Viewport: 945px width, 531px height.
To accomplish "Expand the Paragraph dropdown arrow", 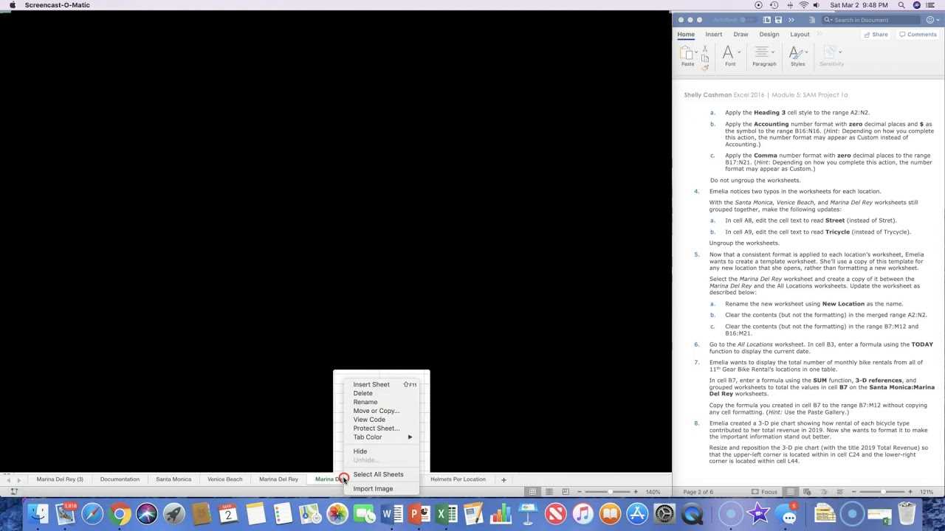I will pos(774,52).
